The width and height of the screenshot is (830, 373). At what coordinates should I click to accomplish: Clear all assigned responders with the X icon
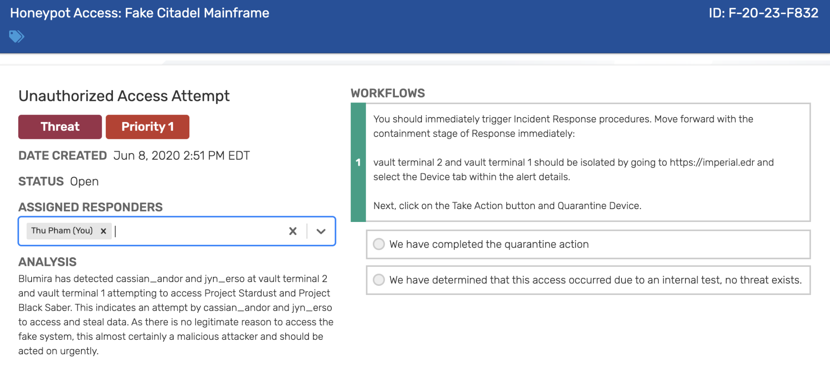293,231
